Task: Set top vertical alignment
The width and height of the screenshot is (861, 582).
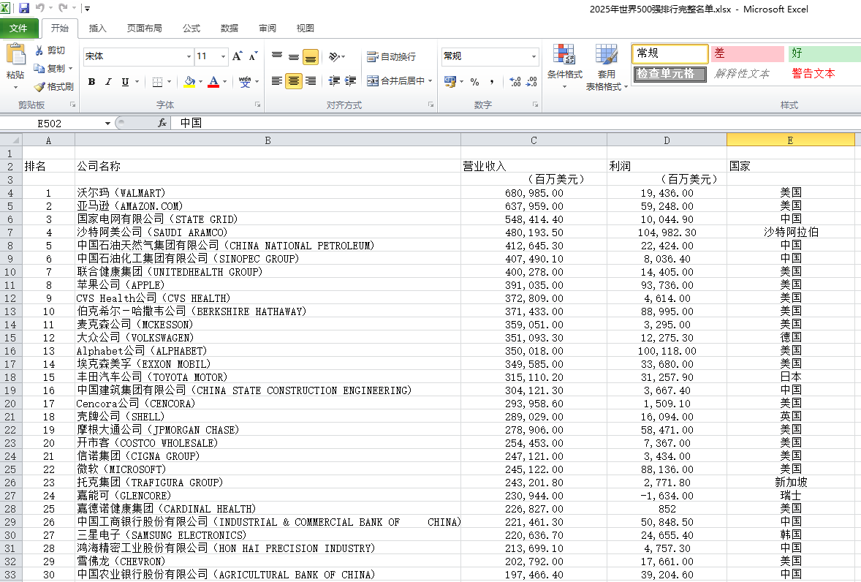Action: [x=277, y=56]
